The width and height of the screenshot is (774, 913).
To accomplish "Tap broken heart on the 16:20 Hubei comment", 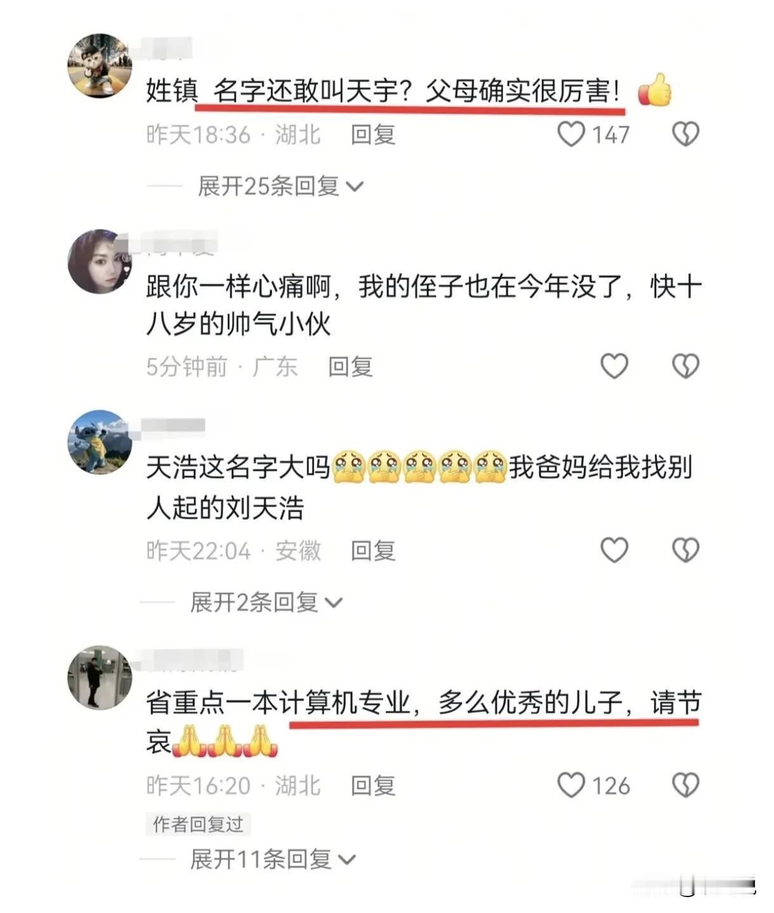I will tap(685, 785).
